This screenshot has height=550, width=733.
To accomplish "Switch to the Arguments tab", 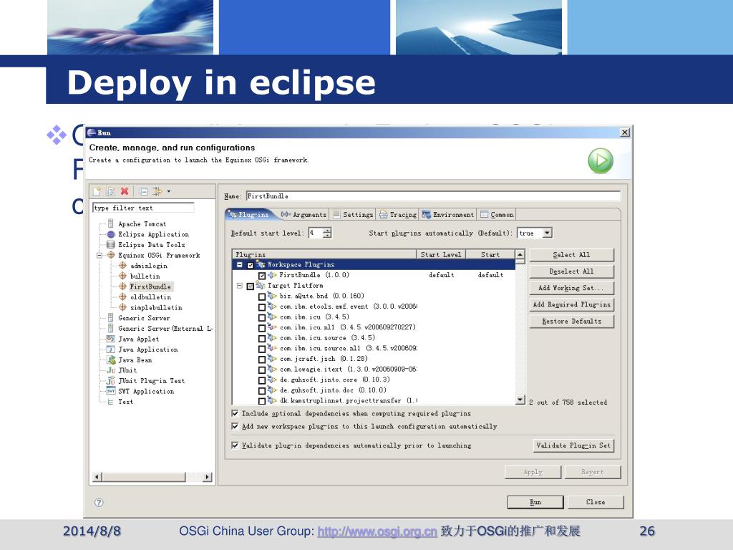I will pyautogui.click(x=304, y=214).
